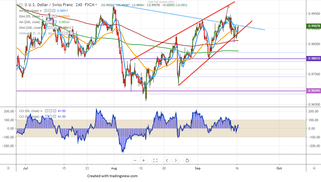
Task: Open settings gear for Ichimoku indicator
Action: point(63,33)
